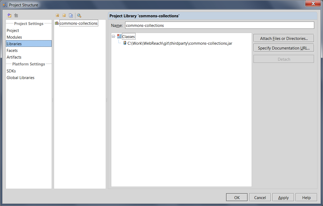
Task: Select commons-collections library in list
Action: click(x=79, y=23)
